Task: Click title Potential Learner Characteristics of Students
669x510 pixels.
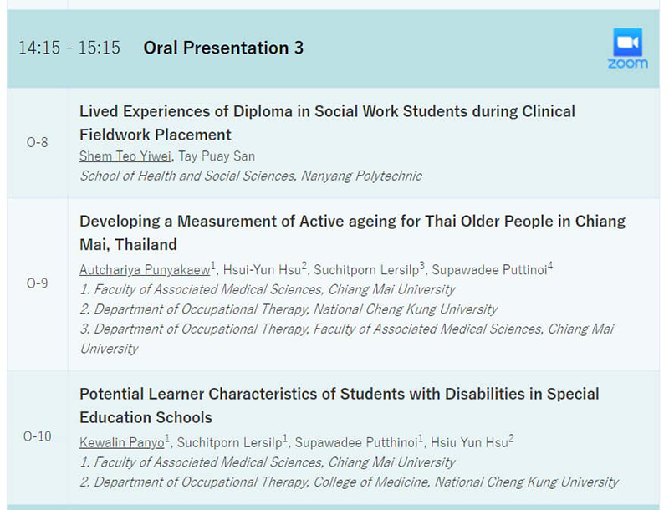Action: coord(340,405)
